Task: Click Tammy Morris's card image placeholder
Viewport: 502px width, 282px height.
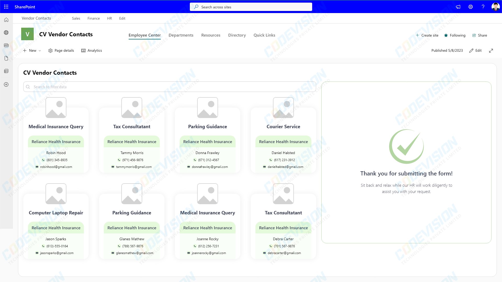Action: [x=132, y=108]
